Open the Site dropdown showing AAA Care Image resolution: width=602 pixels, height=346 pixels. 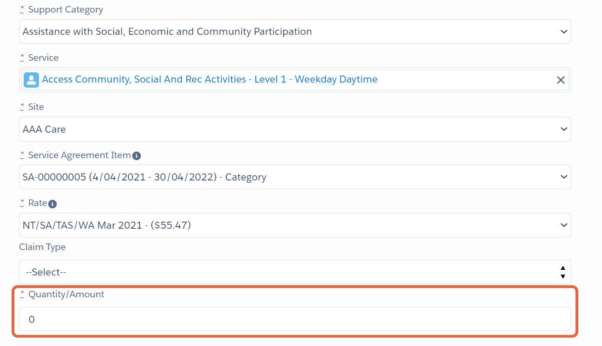pyautogui.click(x=295, y=129)
